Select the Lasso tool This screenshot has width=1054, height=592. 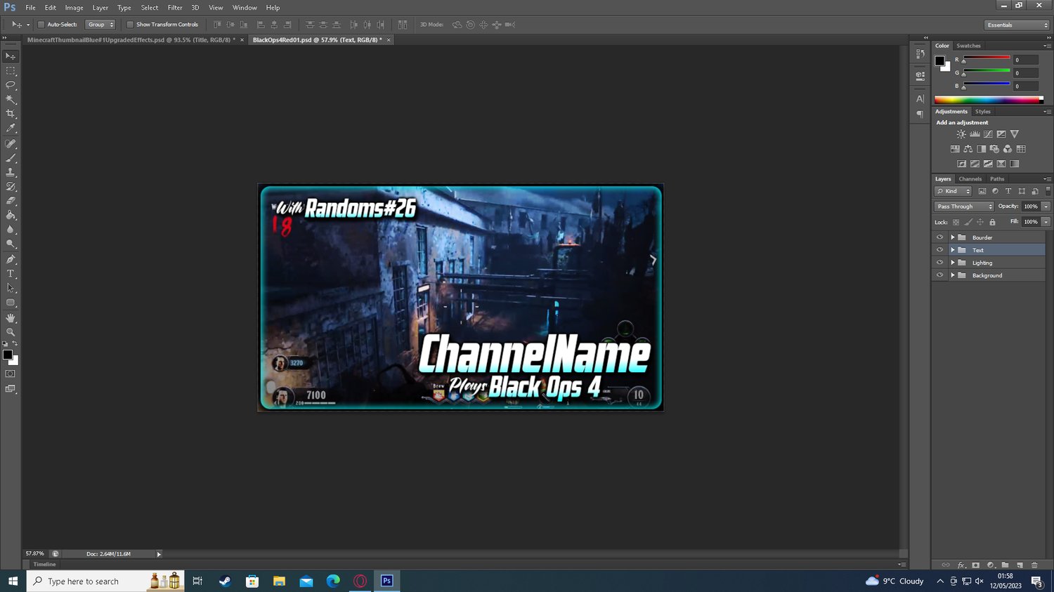click(11, 85)
